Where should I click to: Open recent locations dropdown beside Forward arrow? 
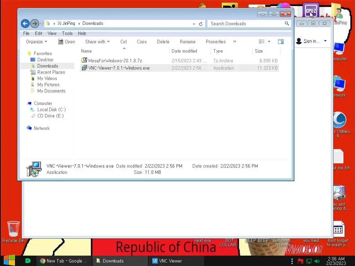[42, 24]
